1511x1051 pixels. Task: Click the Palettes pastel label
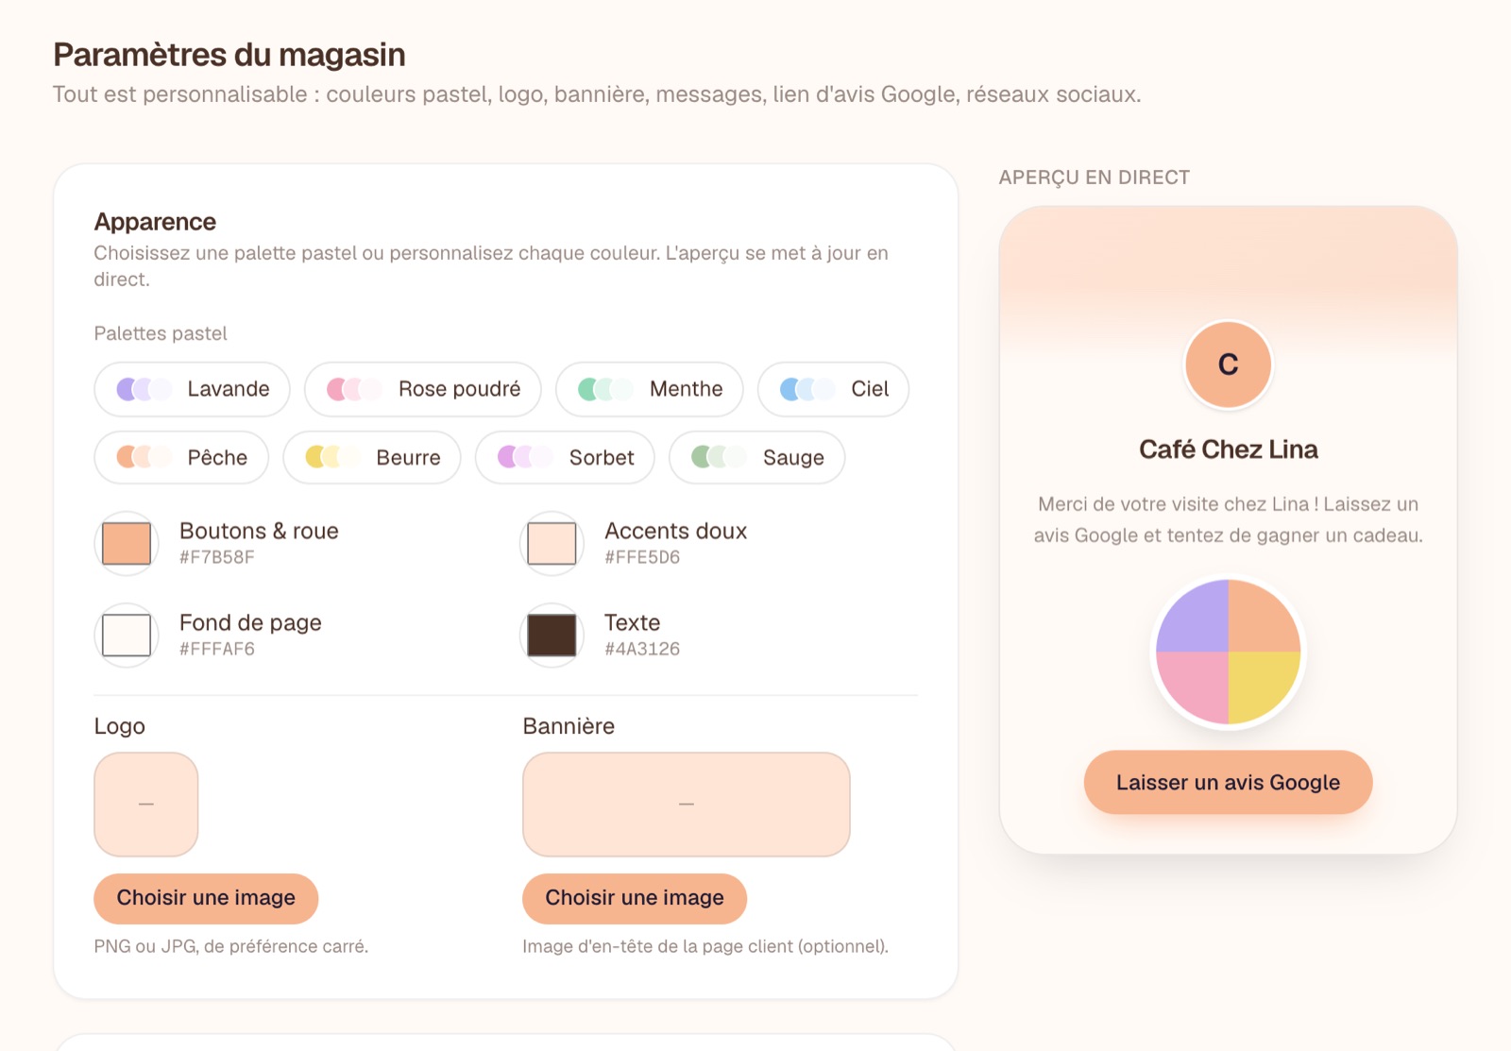(x=161, y=333)
